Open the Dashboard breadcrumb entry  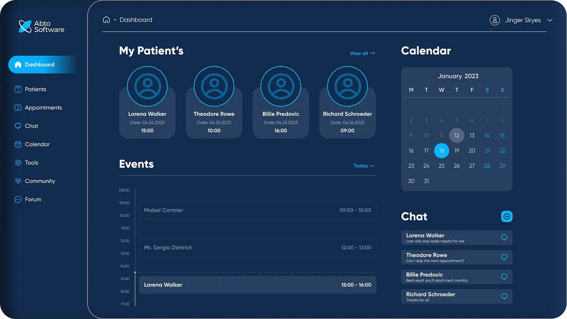136,19
